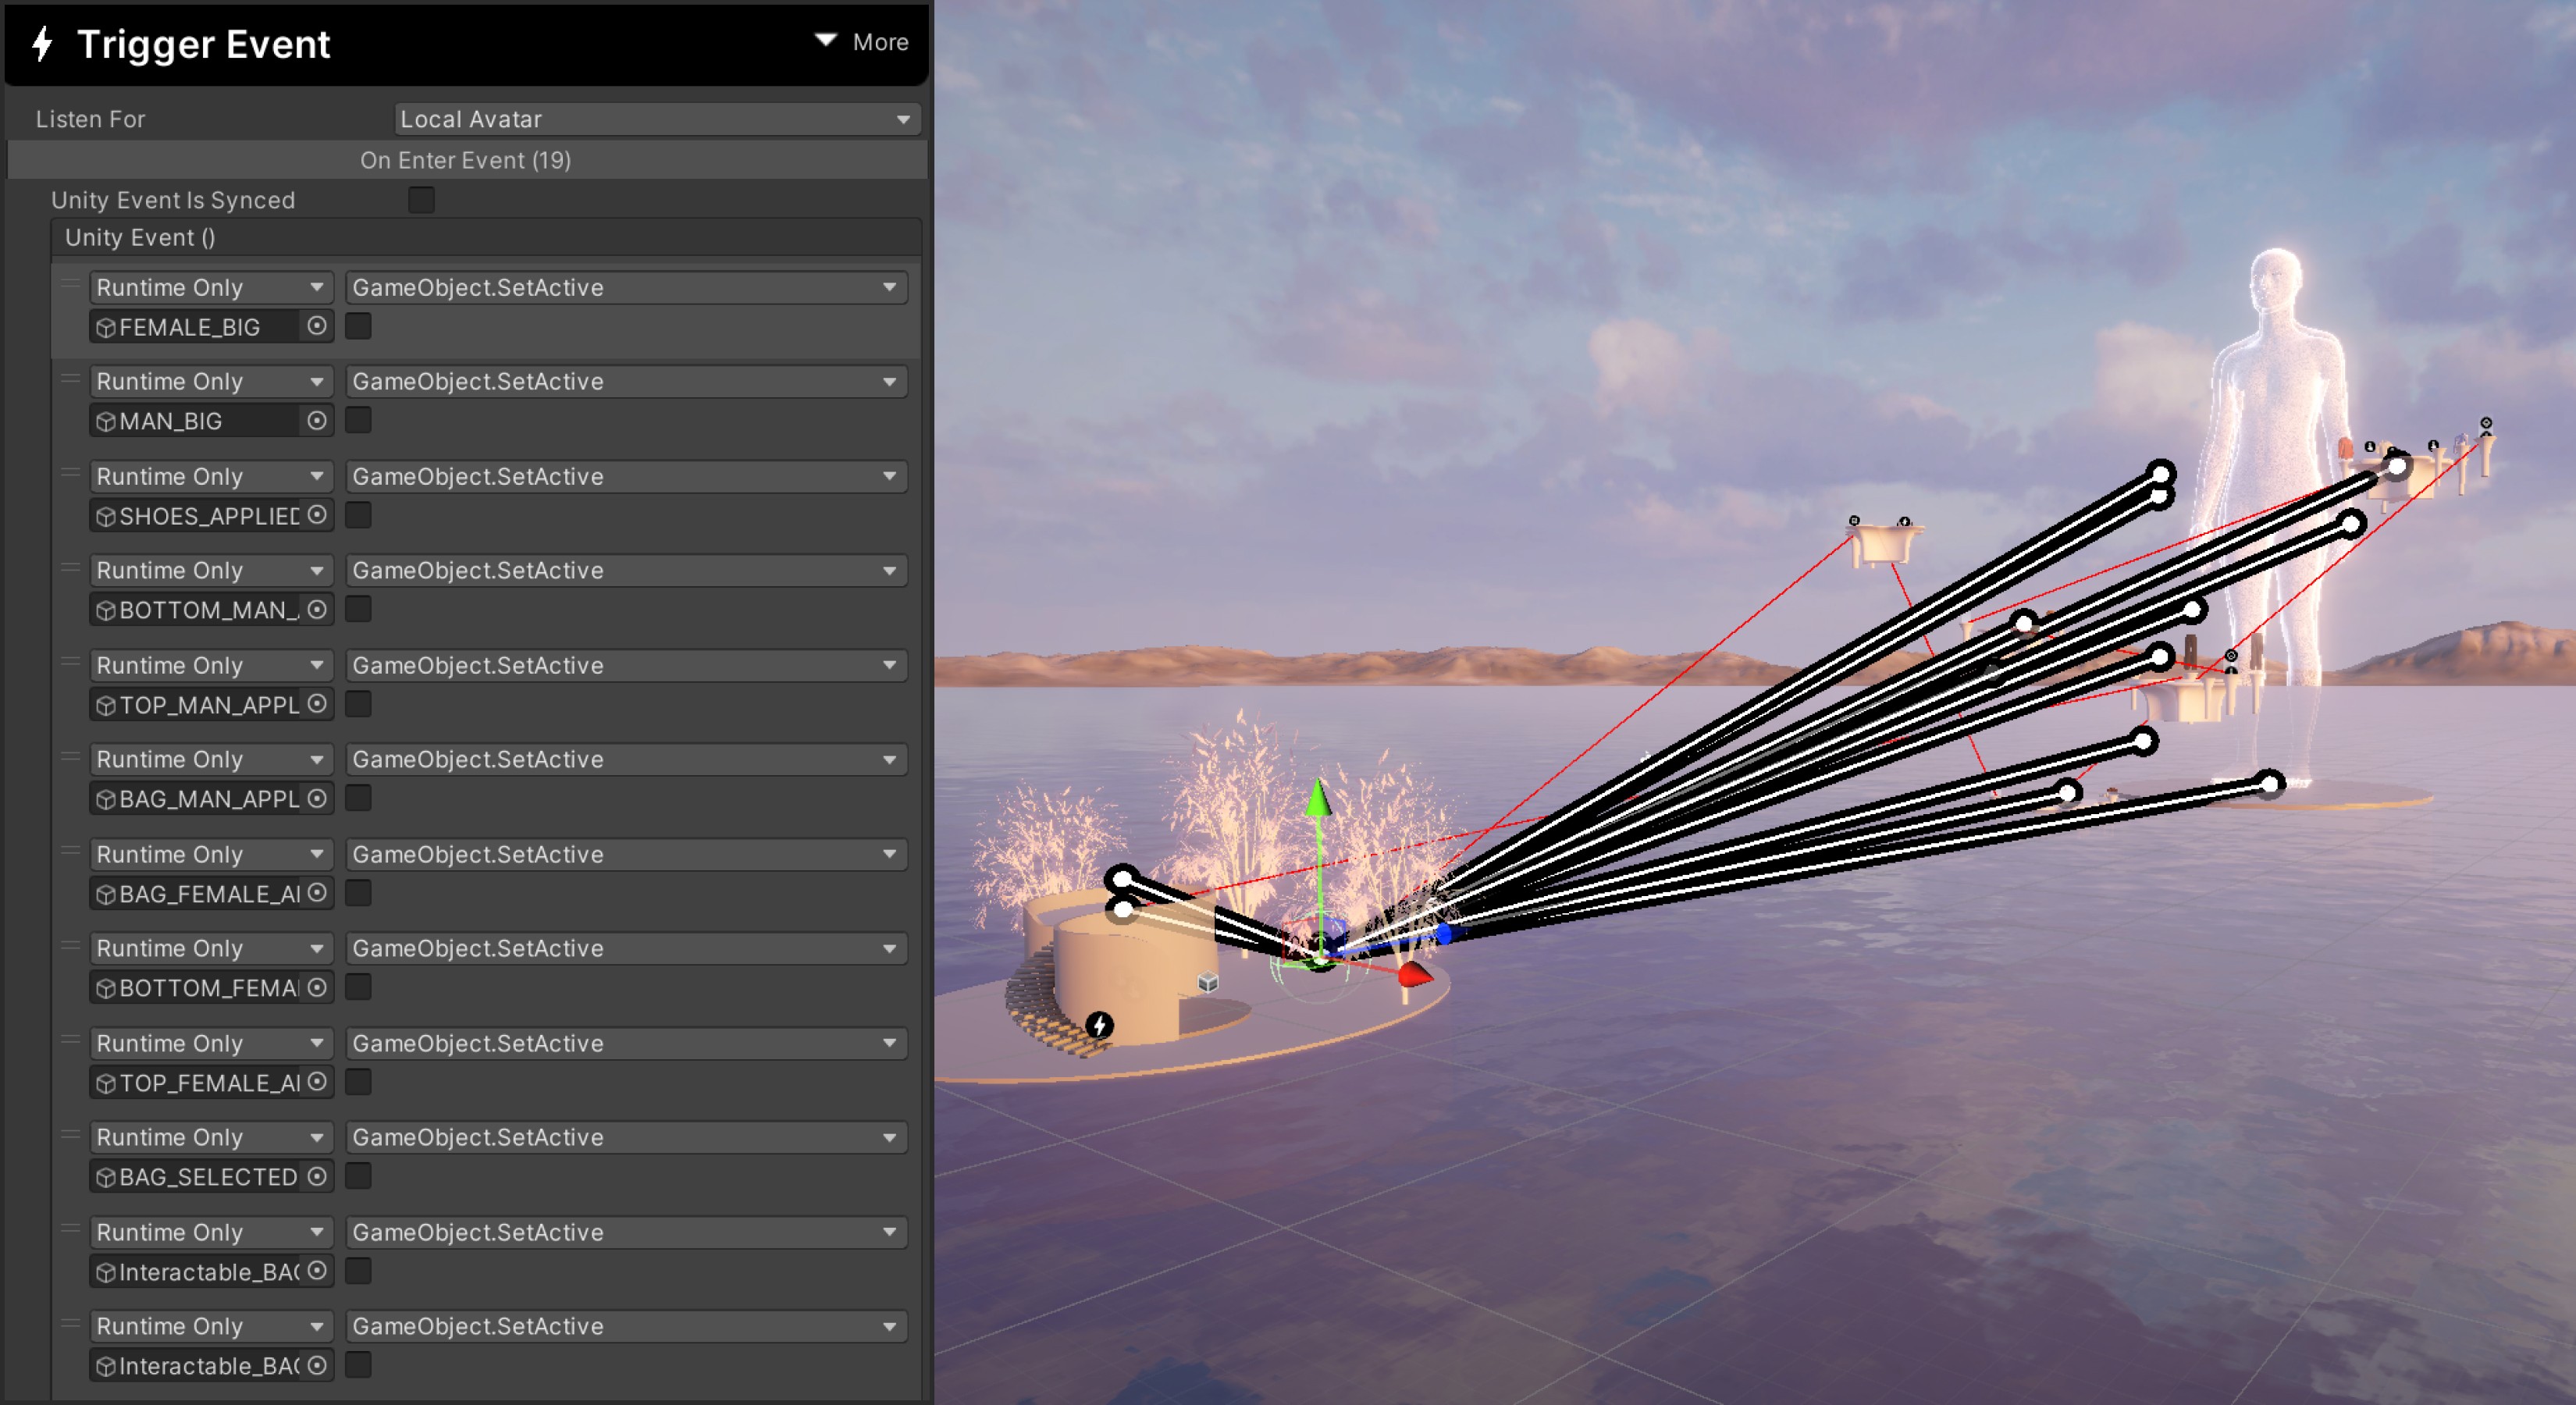Open the Listen For Local Avatar dropdown
Image resolution: width=2576 pixels, height=1405 pixels.
pos(656,119)
